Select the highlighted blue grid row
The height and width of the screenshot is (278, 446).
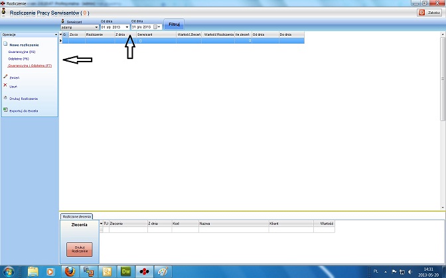(183, 40)
